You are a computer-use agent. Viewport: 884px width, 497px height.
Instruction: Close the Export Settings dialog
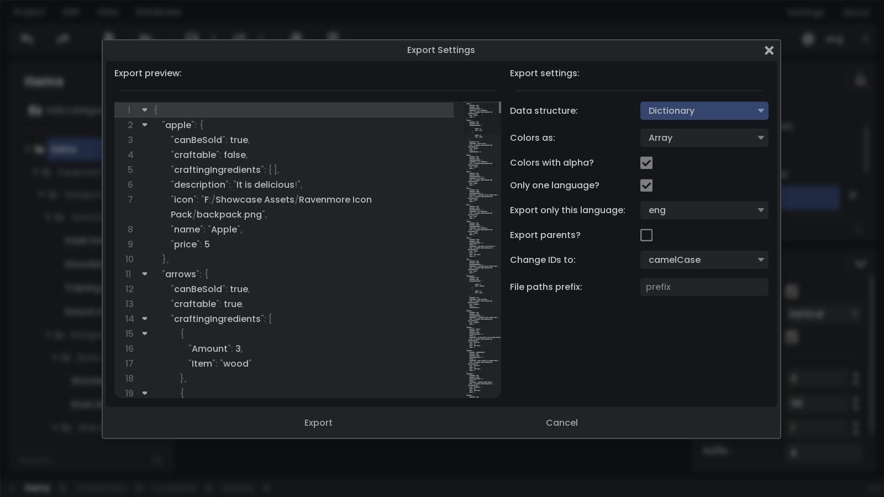769,50
